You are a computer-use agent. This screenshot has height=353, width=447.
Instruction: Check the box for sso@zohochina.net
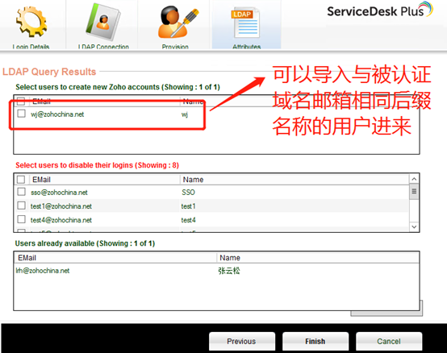[x=21, y=192]
